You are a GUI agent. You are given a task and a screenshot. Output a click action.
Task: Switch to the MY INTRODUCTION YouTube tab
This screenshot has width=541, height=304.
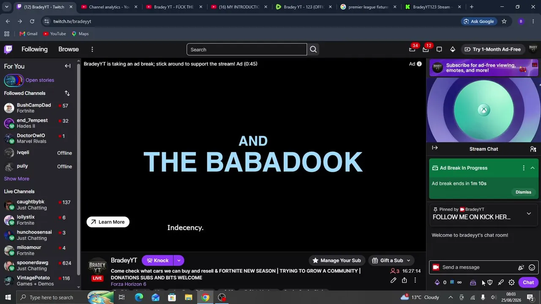(x=239, y=7)
